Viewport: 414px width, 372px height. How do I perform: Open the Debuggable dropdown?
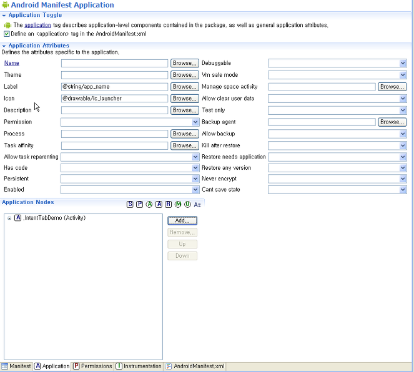pyautogui.click(x=403, y=63)
